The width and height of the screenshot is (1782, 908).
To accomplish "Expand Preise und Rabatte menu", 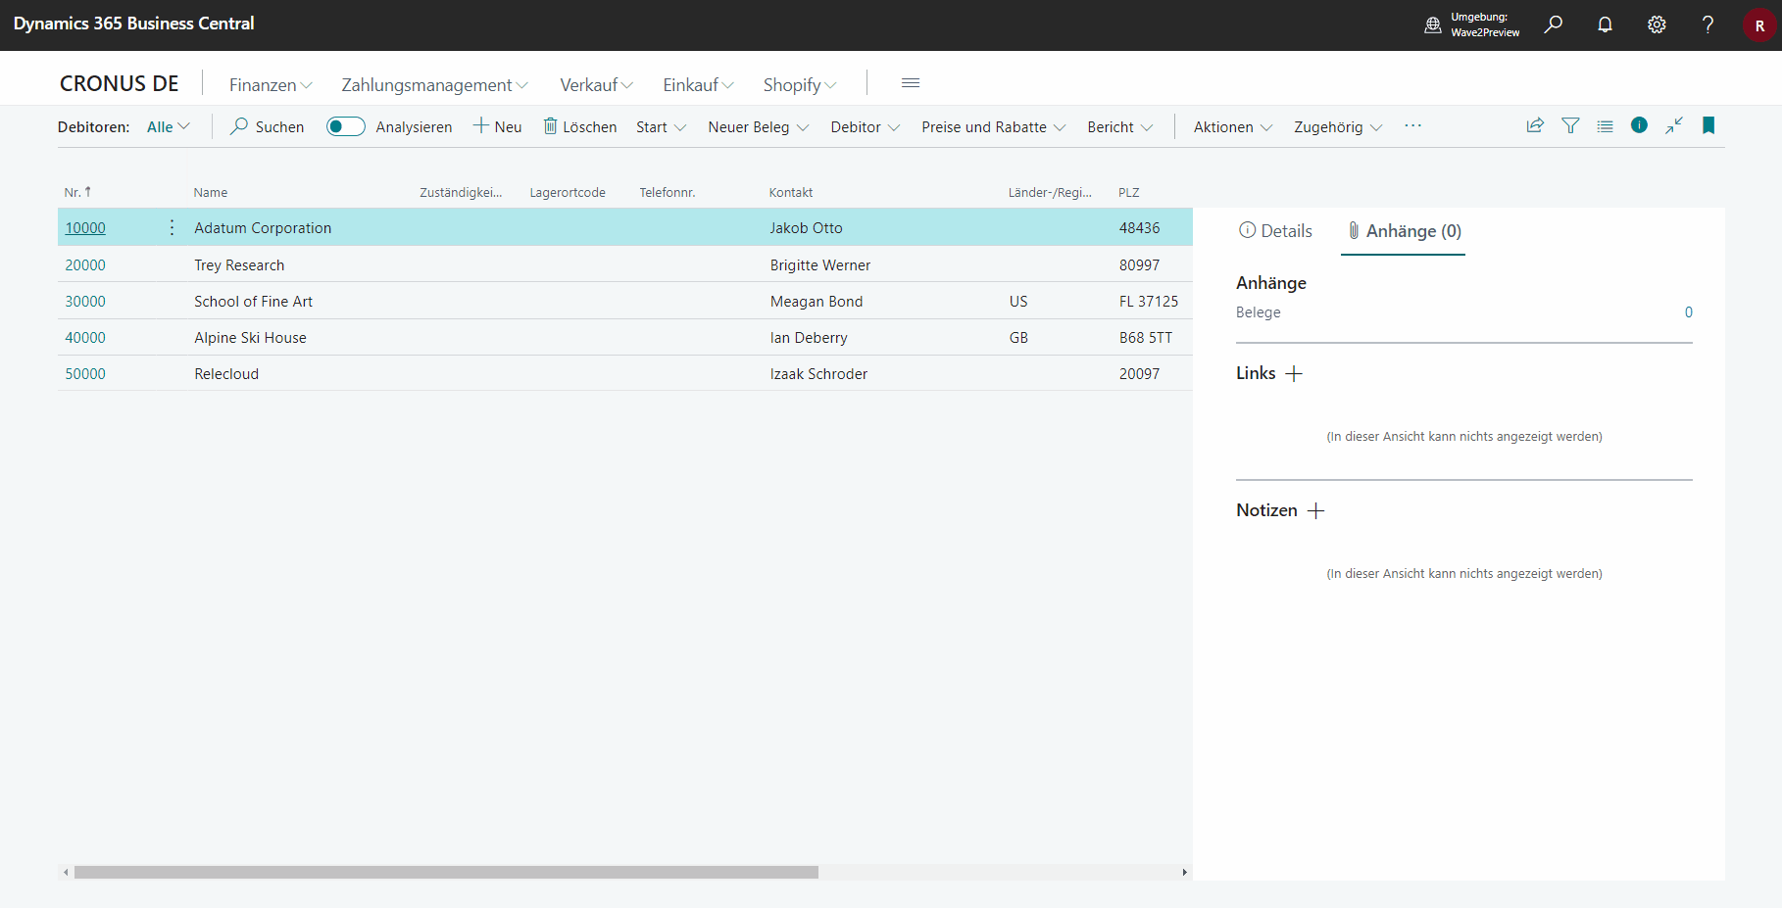I will click(x=994, y=126).
